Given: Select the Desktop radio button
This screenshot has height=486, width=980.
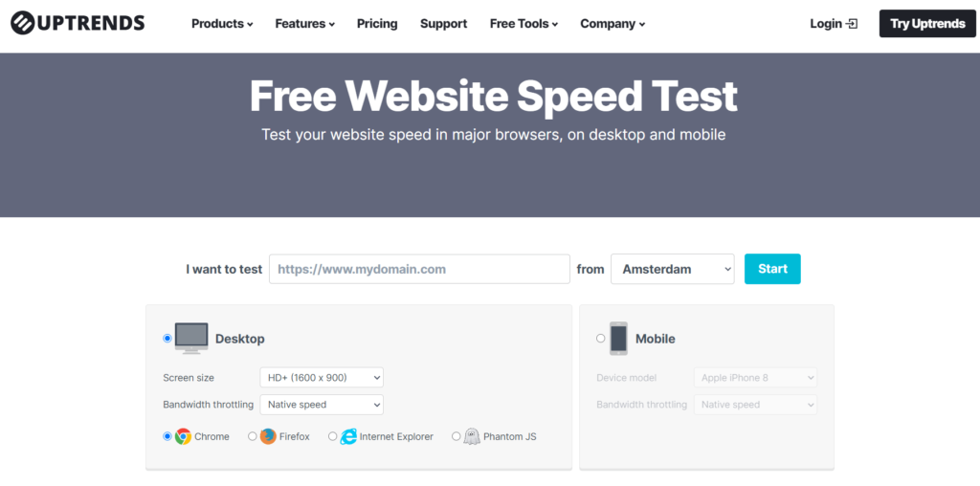Looking at the screenshot, I should 167,338.
